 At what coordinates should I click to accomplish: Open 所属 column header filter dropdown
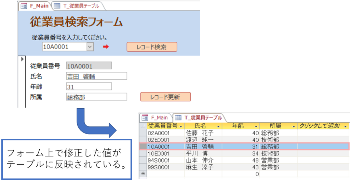[x=294, y=126]
